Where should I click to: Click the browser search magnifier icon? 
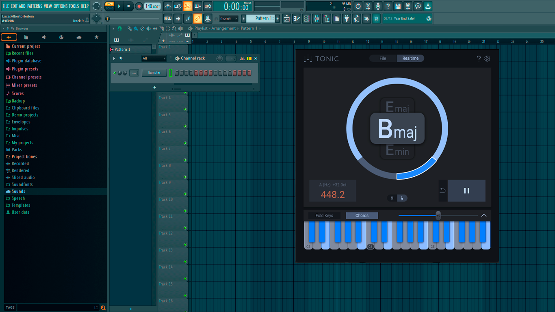103,308
